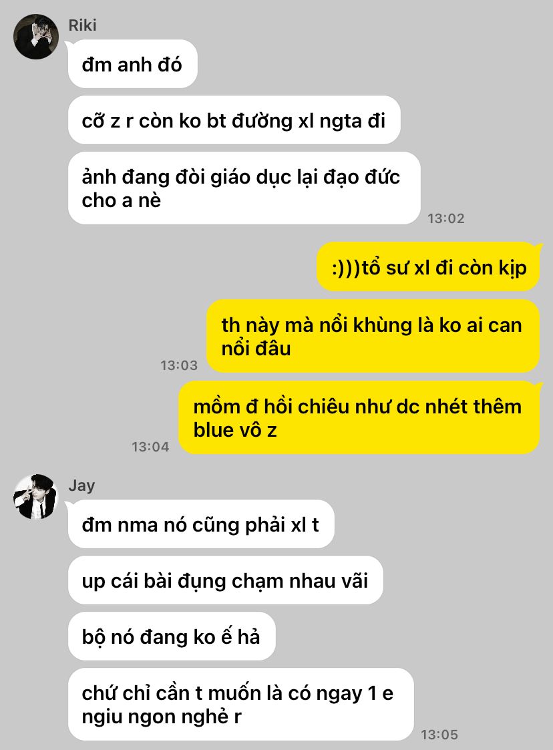Screen dimensions: 553x750
Task: Tap the message "chứ chỉ cần t muốn"
Action: pyautogui.click(x=240, y=704)
